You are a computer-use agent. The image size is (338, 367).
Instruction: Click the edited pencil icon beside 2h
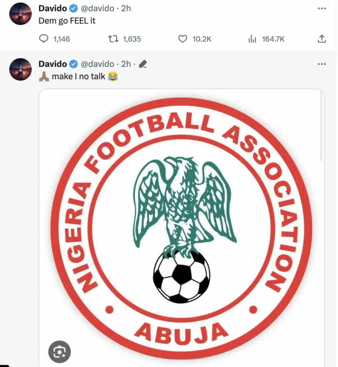143,64
